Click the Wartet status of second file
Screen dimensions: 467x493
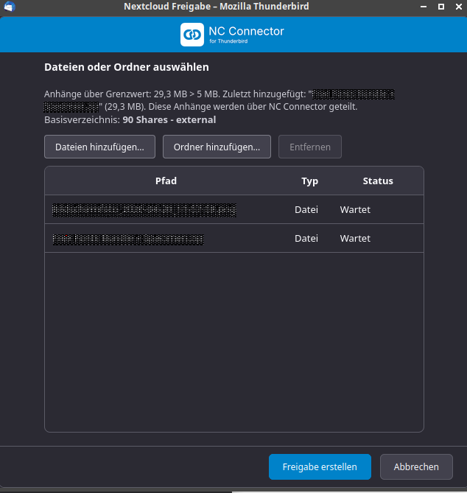(x=355, y=238)
